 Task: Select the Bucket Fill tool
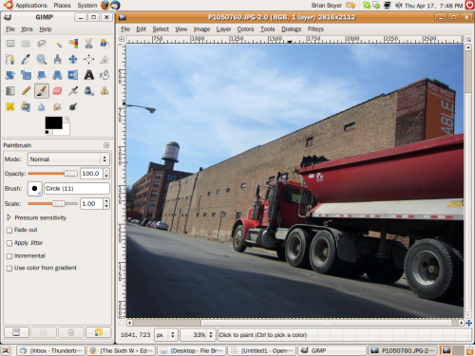tap(104, 75)
